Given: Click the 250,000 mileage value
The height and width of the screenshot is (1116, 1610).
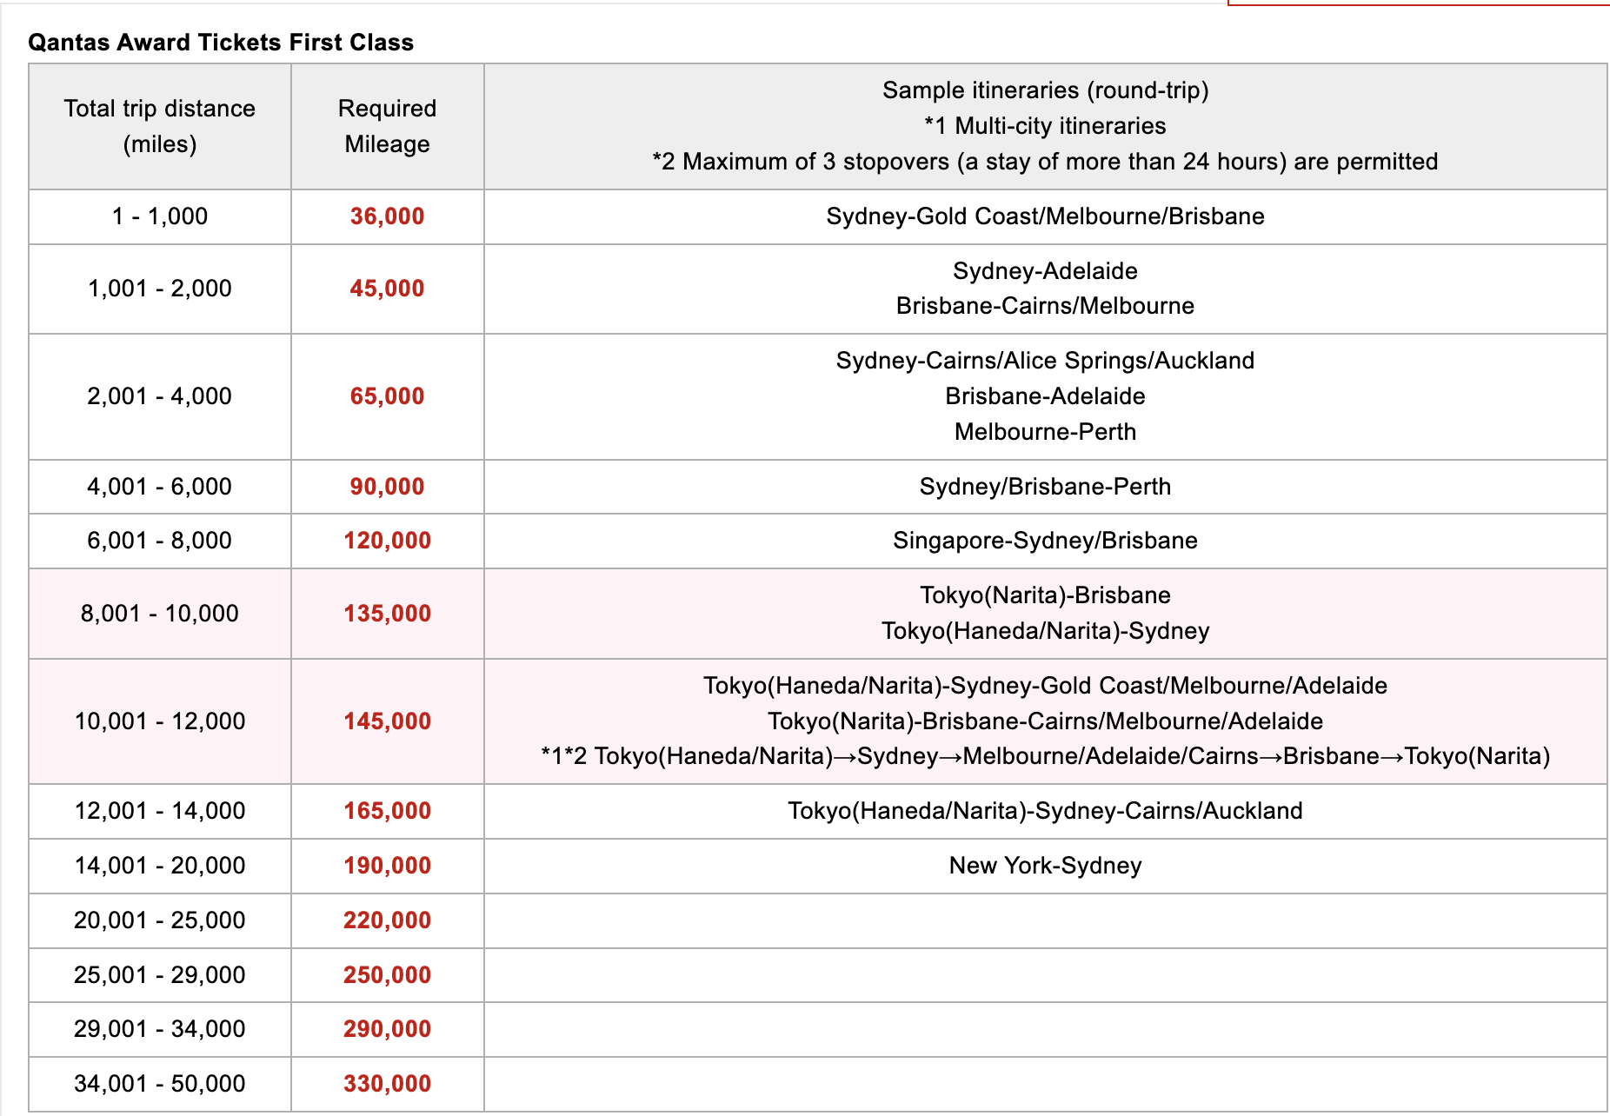Looking at the screenshot, I should click(388, 975).
